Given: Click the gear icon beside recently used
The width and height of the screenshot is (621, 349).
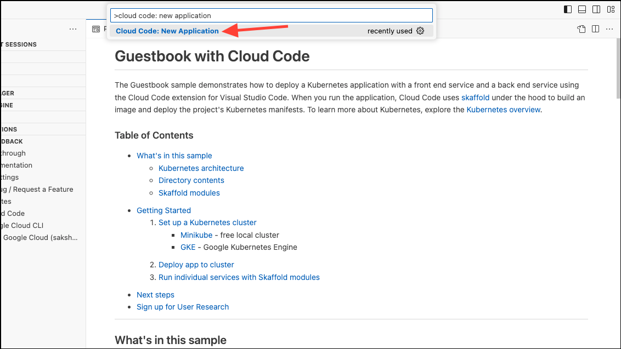Looking at the screenshot, I should tap(420, 31).
